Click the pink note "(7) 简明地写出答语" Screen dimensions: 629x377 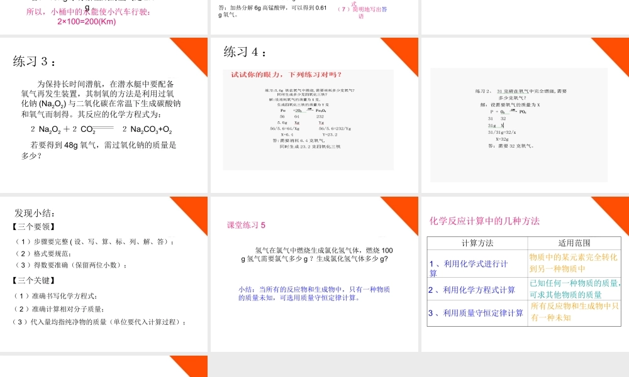tap(362, 12)
